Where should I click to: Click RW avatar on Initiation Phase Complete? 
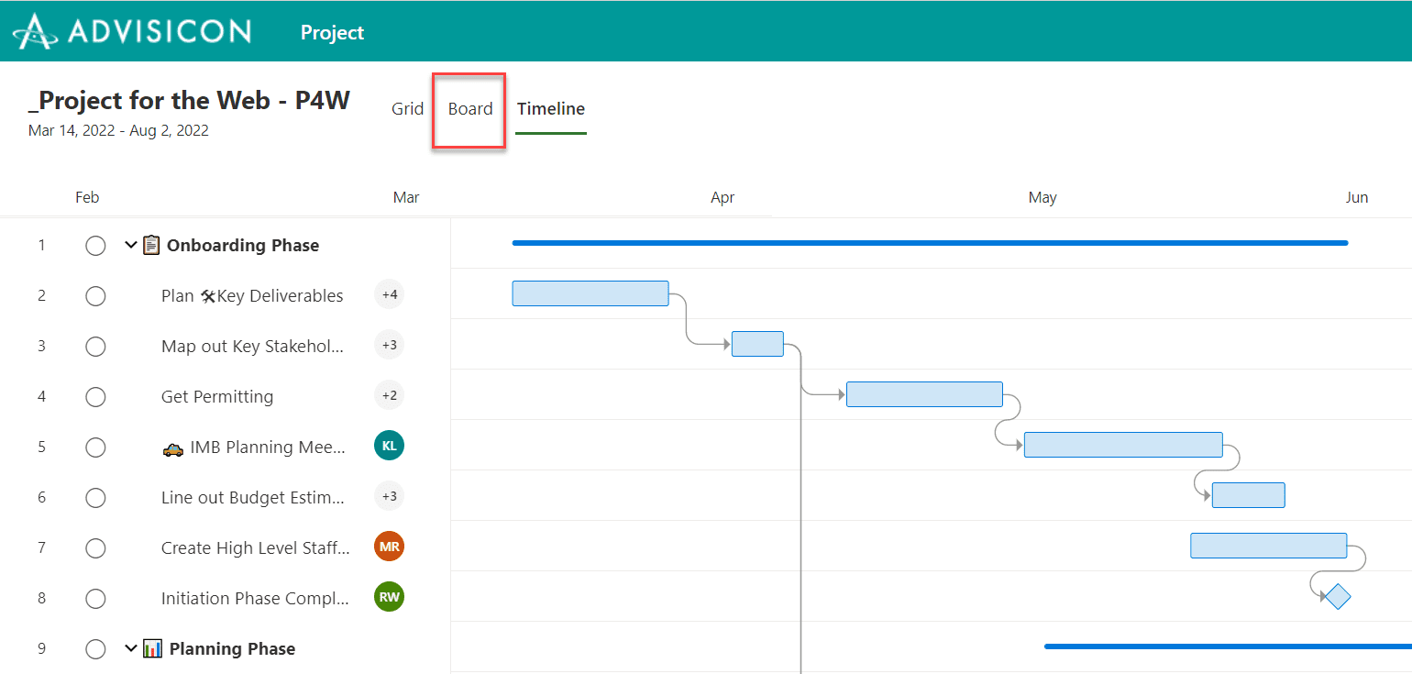(x=390, y=597)
